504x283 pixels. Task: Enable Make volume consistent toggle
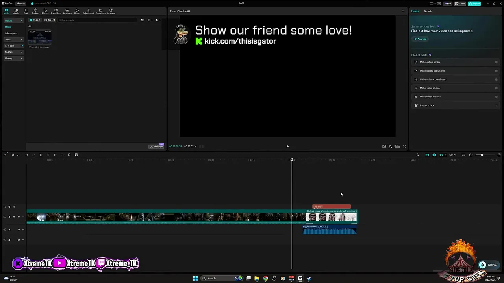point(496,79)
